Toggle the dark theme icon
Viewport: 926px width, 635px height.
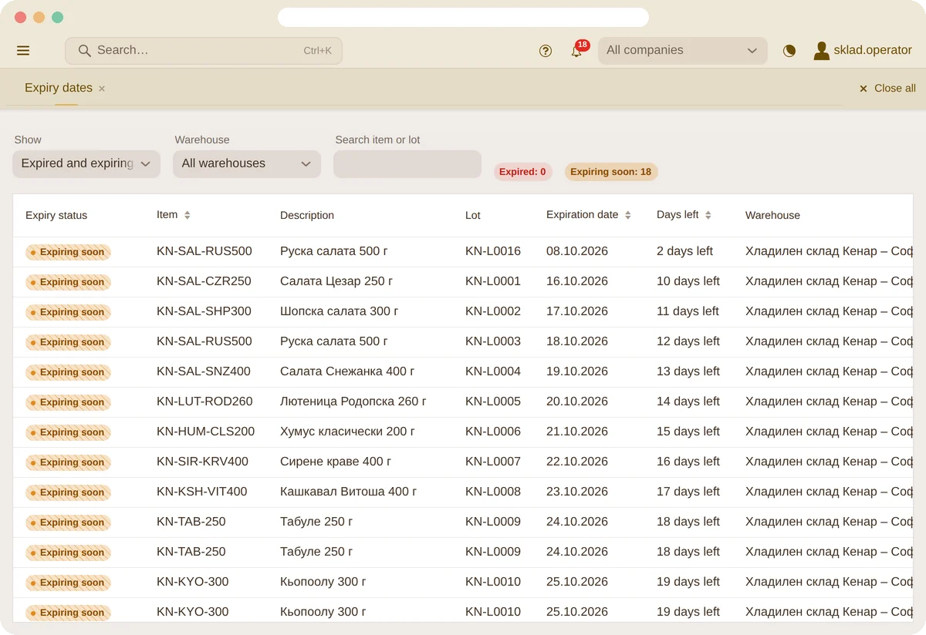click(x=789, y=51)
